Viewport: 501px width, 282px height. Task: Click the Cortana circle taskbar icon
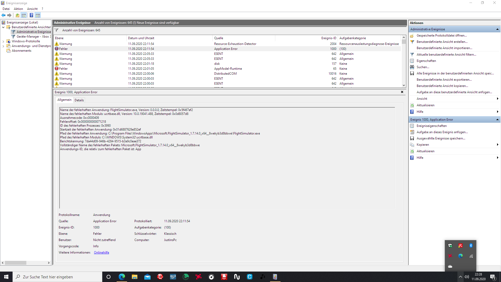(109, 277)
